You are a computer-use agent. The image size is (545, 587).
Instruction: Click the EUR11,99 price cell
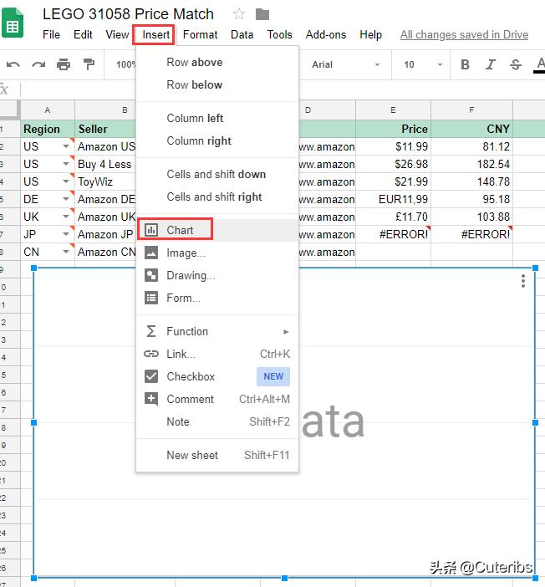click(x=393, y=199)
